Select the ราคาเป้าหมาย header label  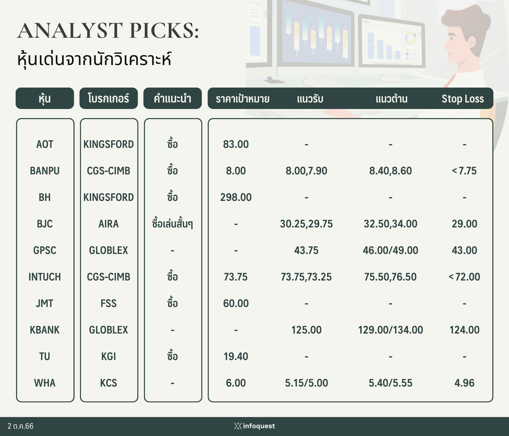pos(243,99)
